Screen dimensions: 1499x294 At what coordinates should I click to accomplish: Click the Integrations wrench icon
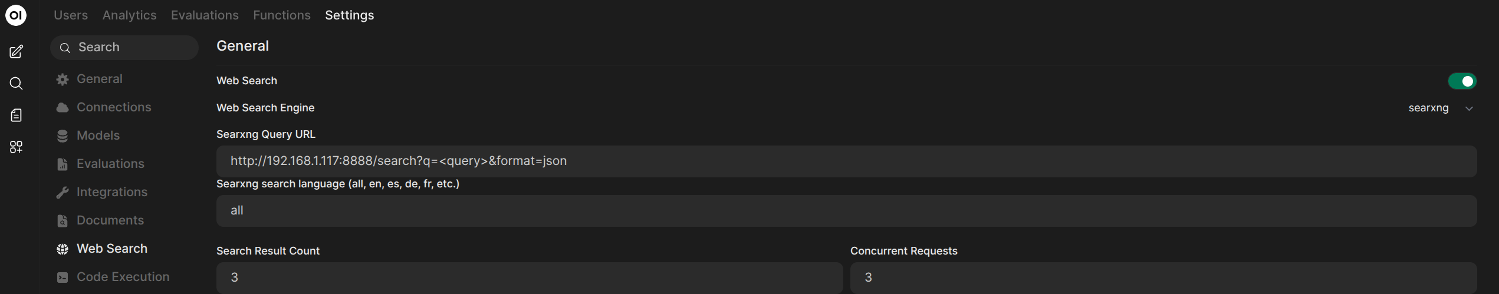63,193
